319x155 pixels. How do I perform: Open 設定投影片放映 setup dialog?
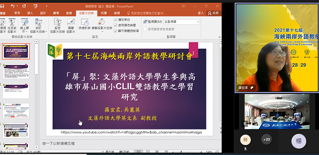tap(57, 26)
